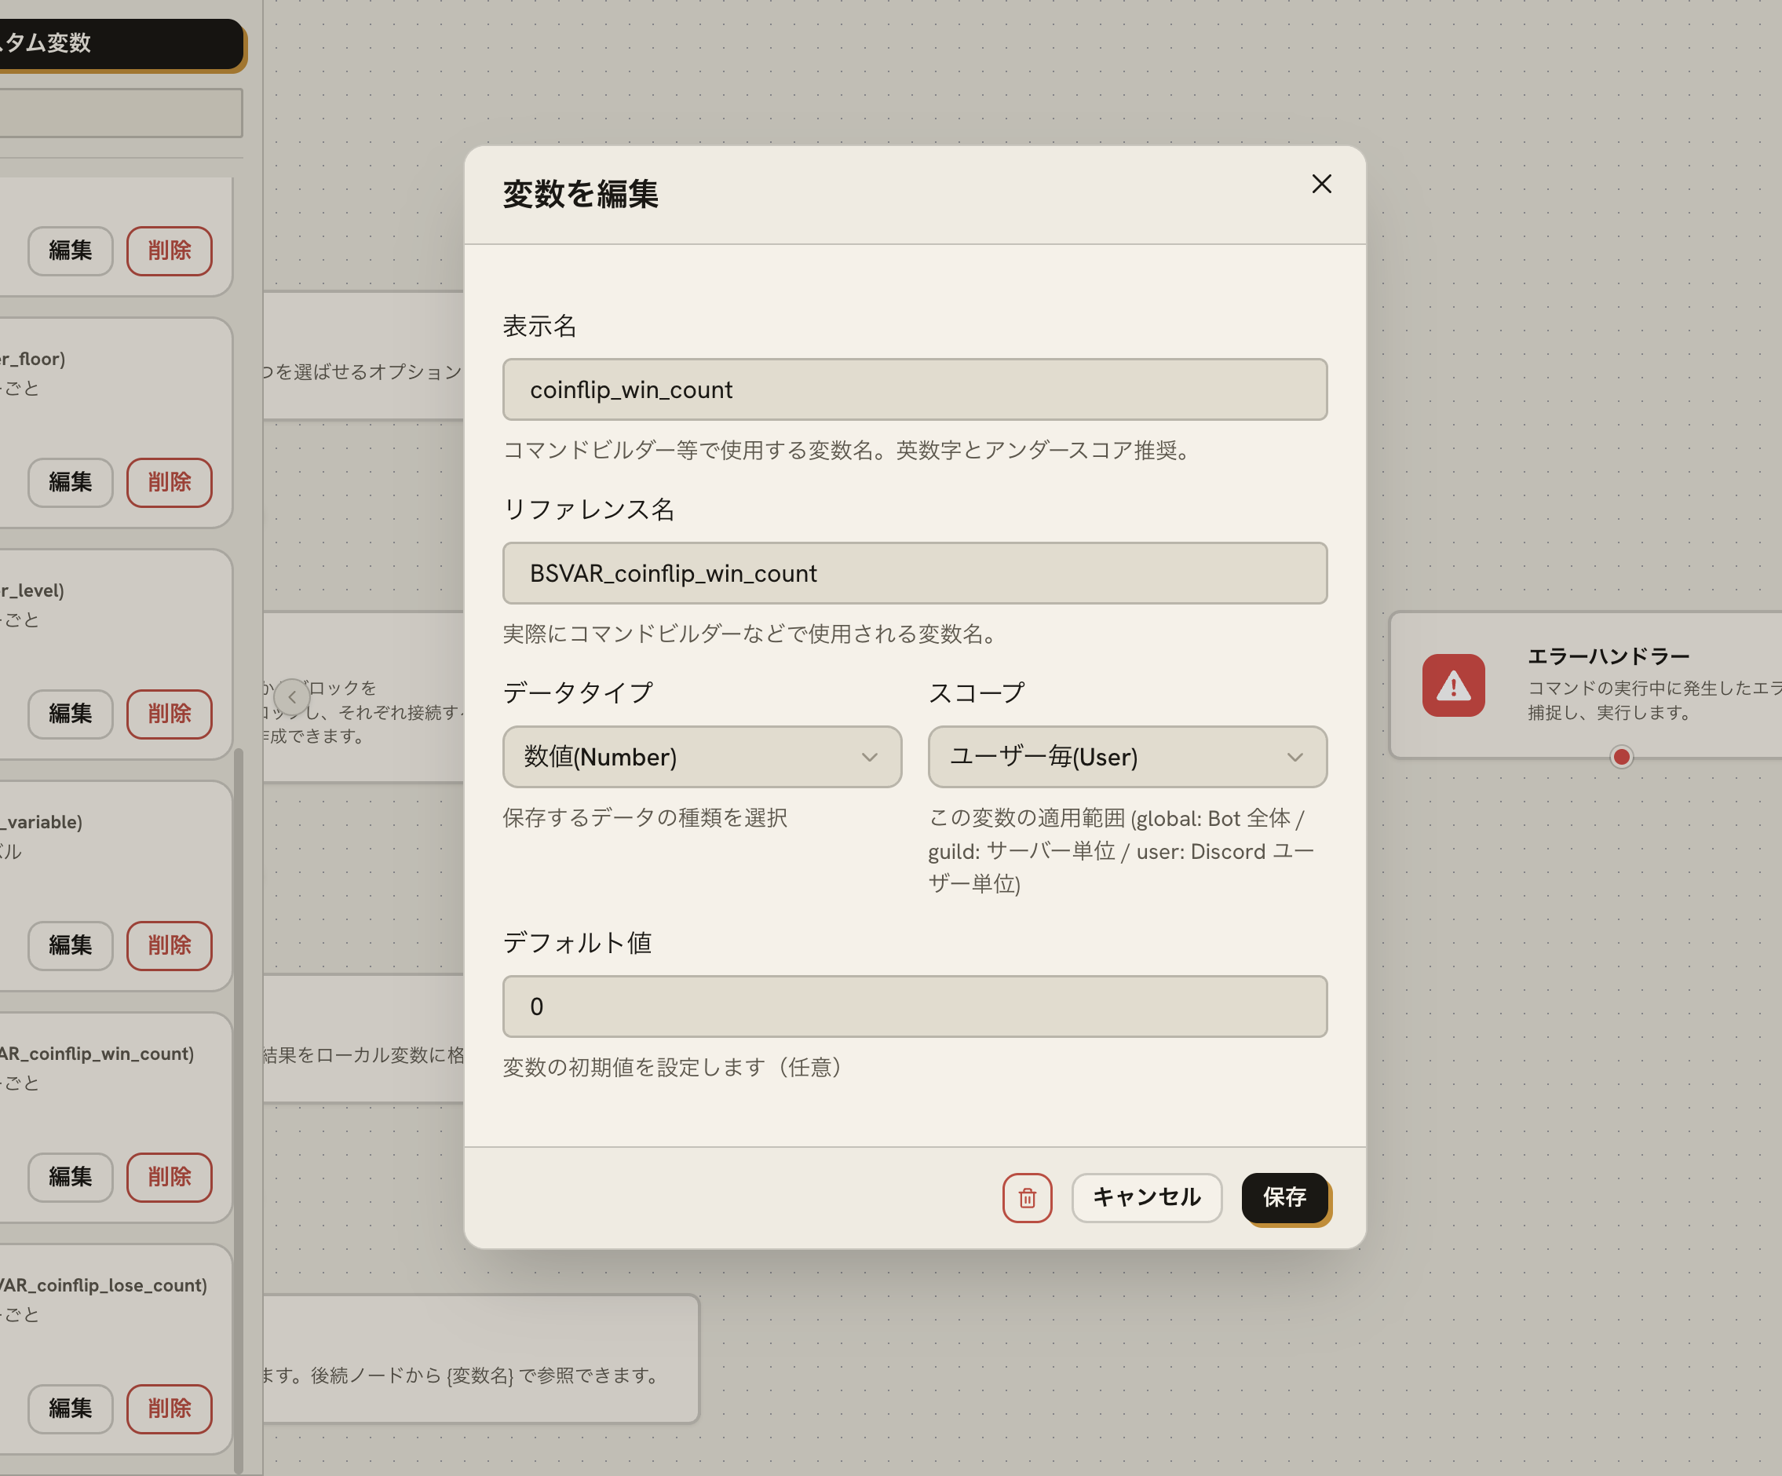The width and height of the screenshot is (1782, 1476).
Task: Click 編集 for the _variable) card
Action: tap(71, 945)
